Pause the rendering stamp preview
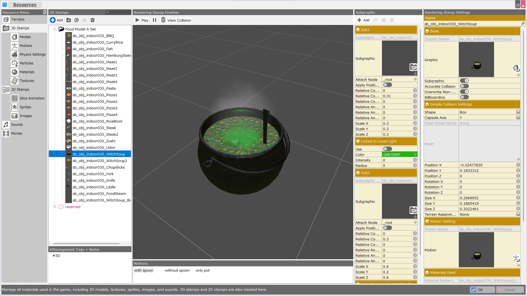Viewport: 527px width, 296px height. [x=155, y=20]
